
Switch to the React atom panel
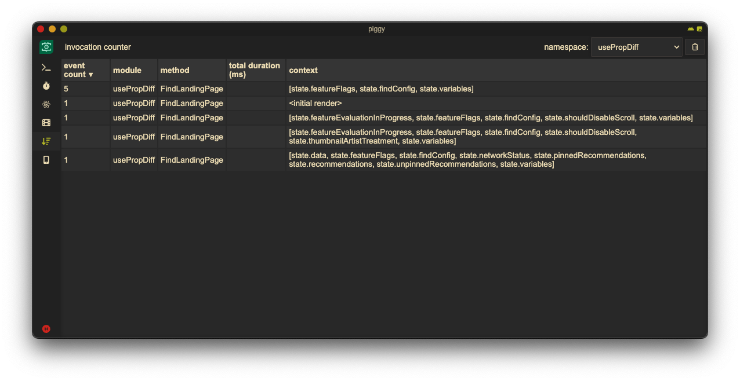tap(46, 104)
